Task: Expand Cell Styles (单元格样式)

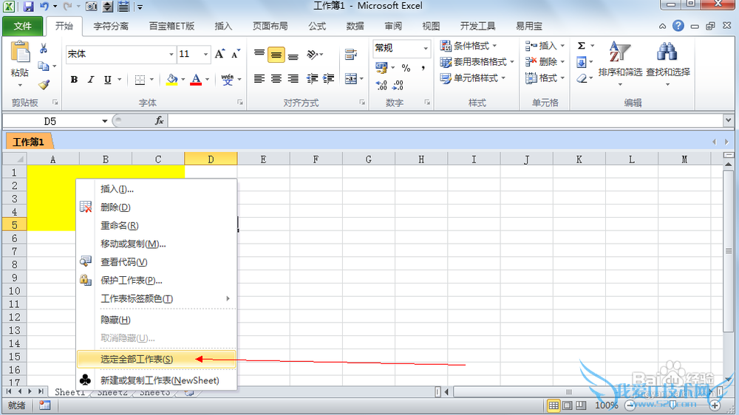Action: [473, 78]
